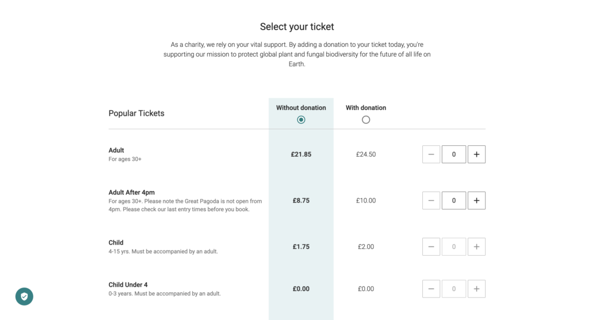Increase Adult ticket quantity with plus icon

tap(477, 154)
